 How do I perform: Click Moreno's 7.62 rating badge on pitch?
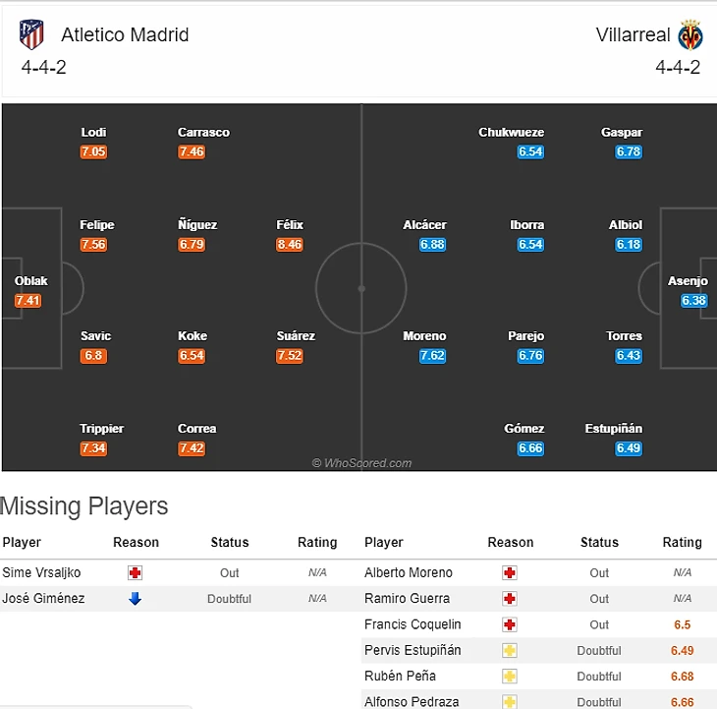click(x=432, y=356)
